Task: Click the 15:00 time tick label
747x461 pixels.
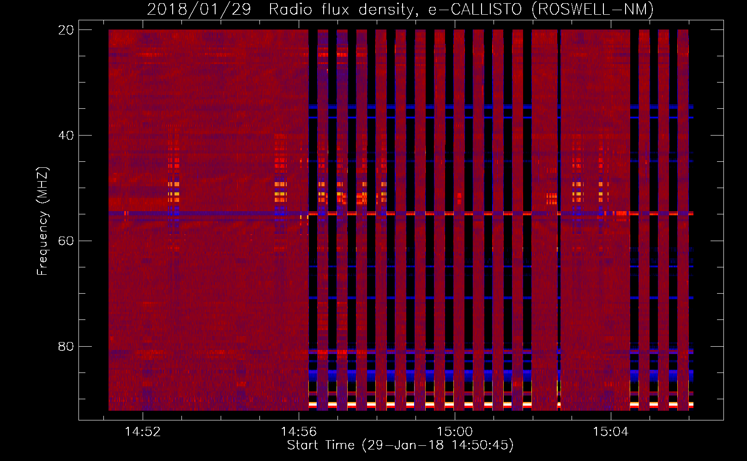Action: [x=455, y=432]
